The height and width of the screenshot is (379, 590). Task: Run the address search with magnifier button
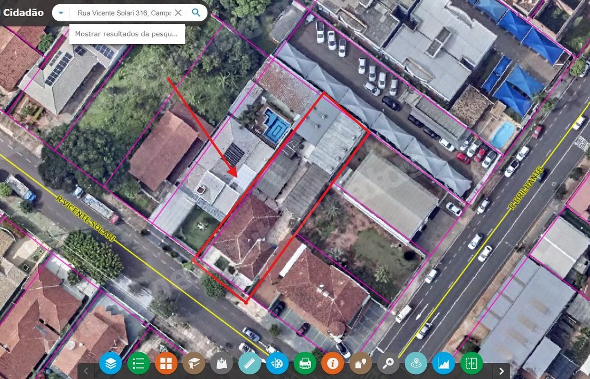coord(196,12)
